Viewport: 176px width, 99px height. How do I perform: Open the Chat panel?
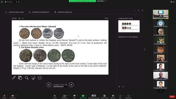[x=74, y=96]
